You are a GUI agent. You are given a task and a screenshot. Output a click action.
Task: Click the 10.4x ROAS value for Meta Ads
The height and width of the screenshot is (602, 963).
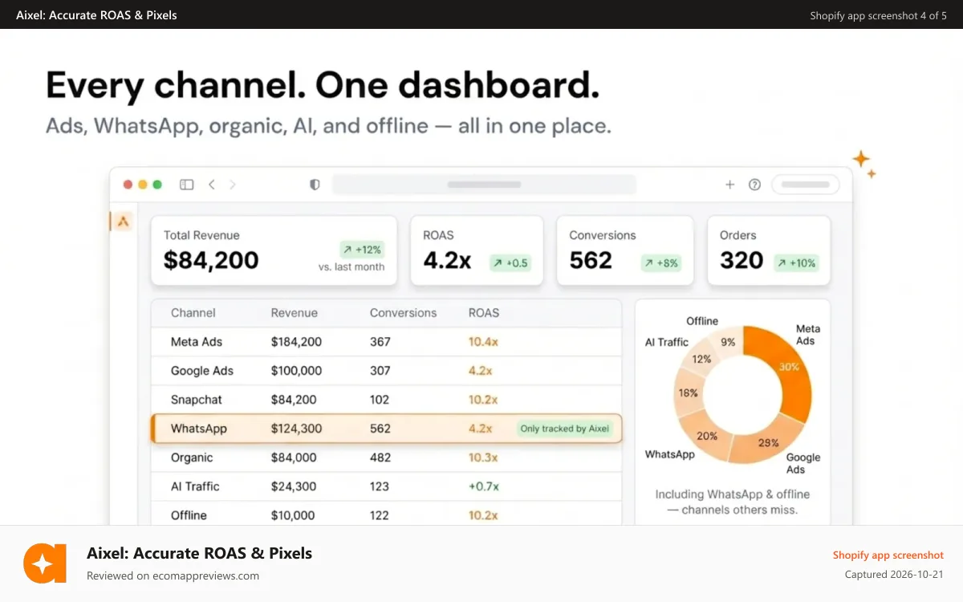click(x=483, y=342)
